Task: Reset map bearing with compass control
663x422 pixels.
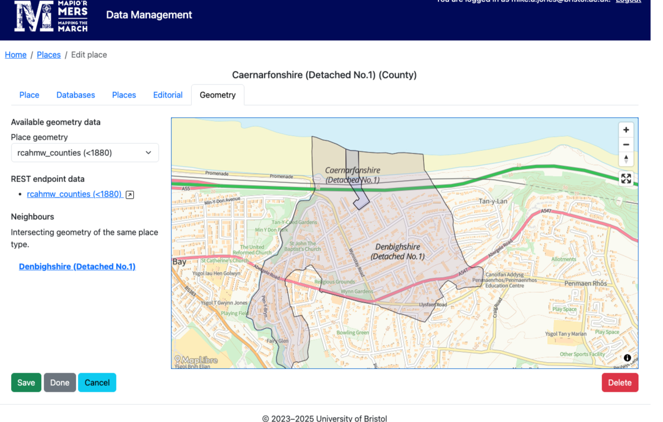Action: click(x=626, y=159)
